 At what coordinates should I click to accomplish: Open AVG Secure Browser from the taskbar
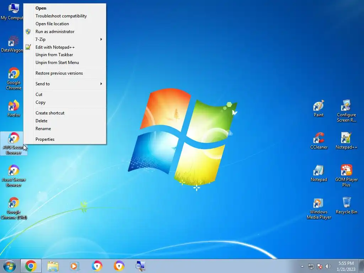click(97, 266)
